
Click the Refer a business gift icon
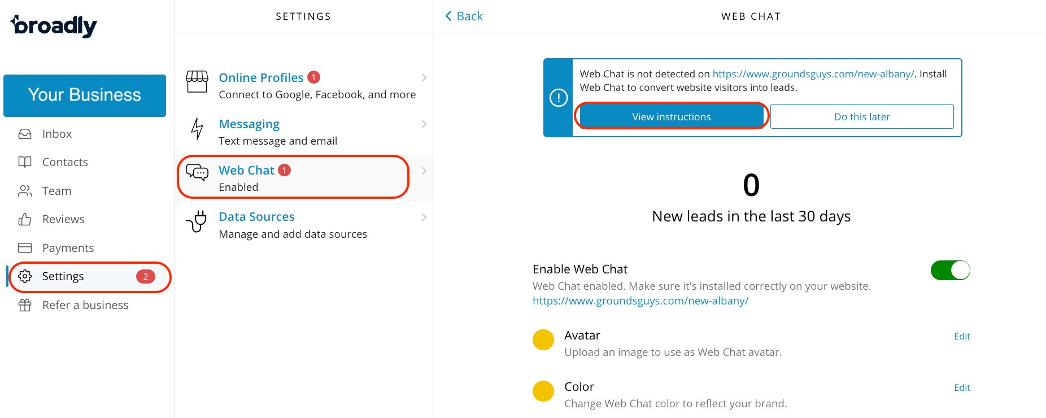[x=25, y=305]
